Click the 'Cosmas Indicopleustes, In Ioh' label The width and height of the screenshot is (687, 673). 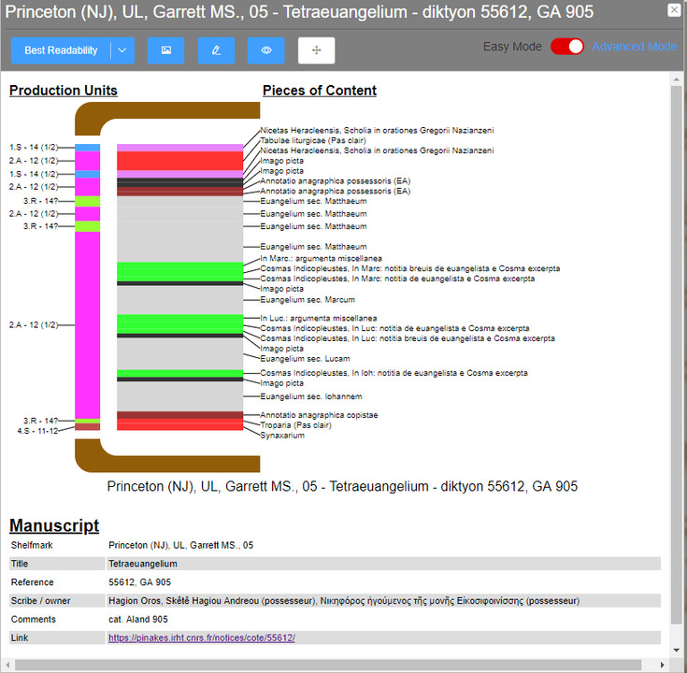coord(394,373)
